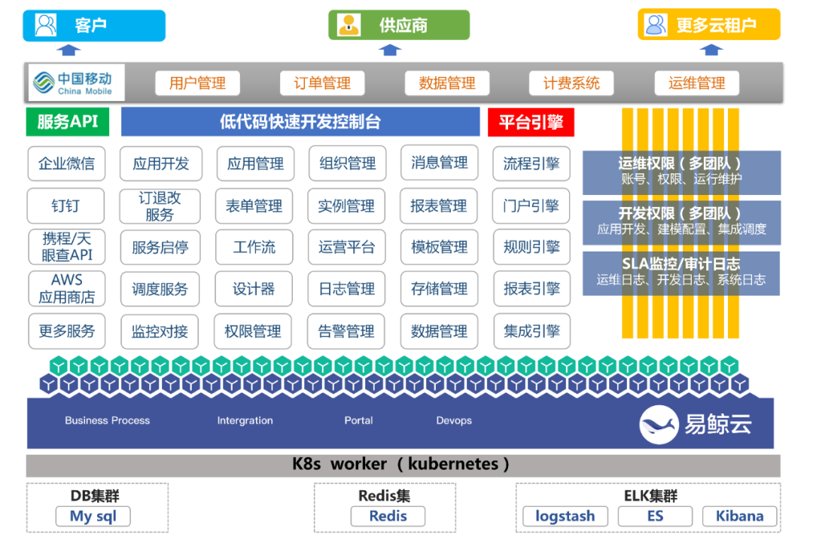
Task: Click the cloud tenants user icon
Action: (x=656, y=25)
